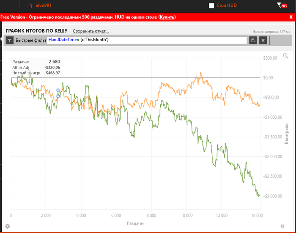
Task: Click the Раздачи x-axis title
Action: 135,224
